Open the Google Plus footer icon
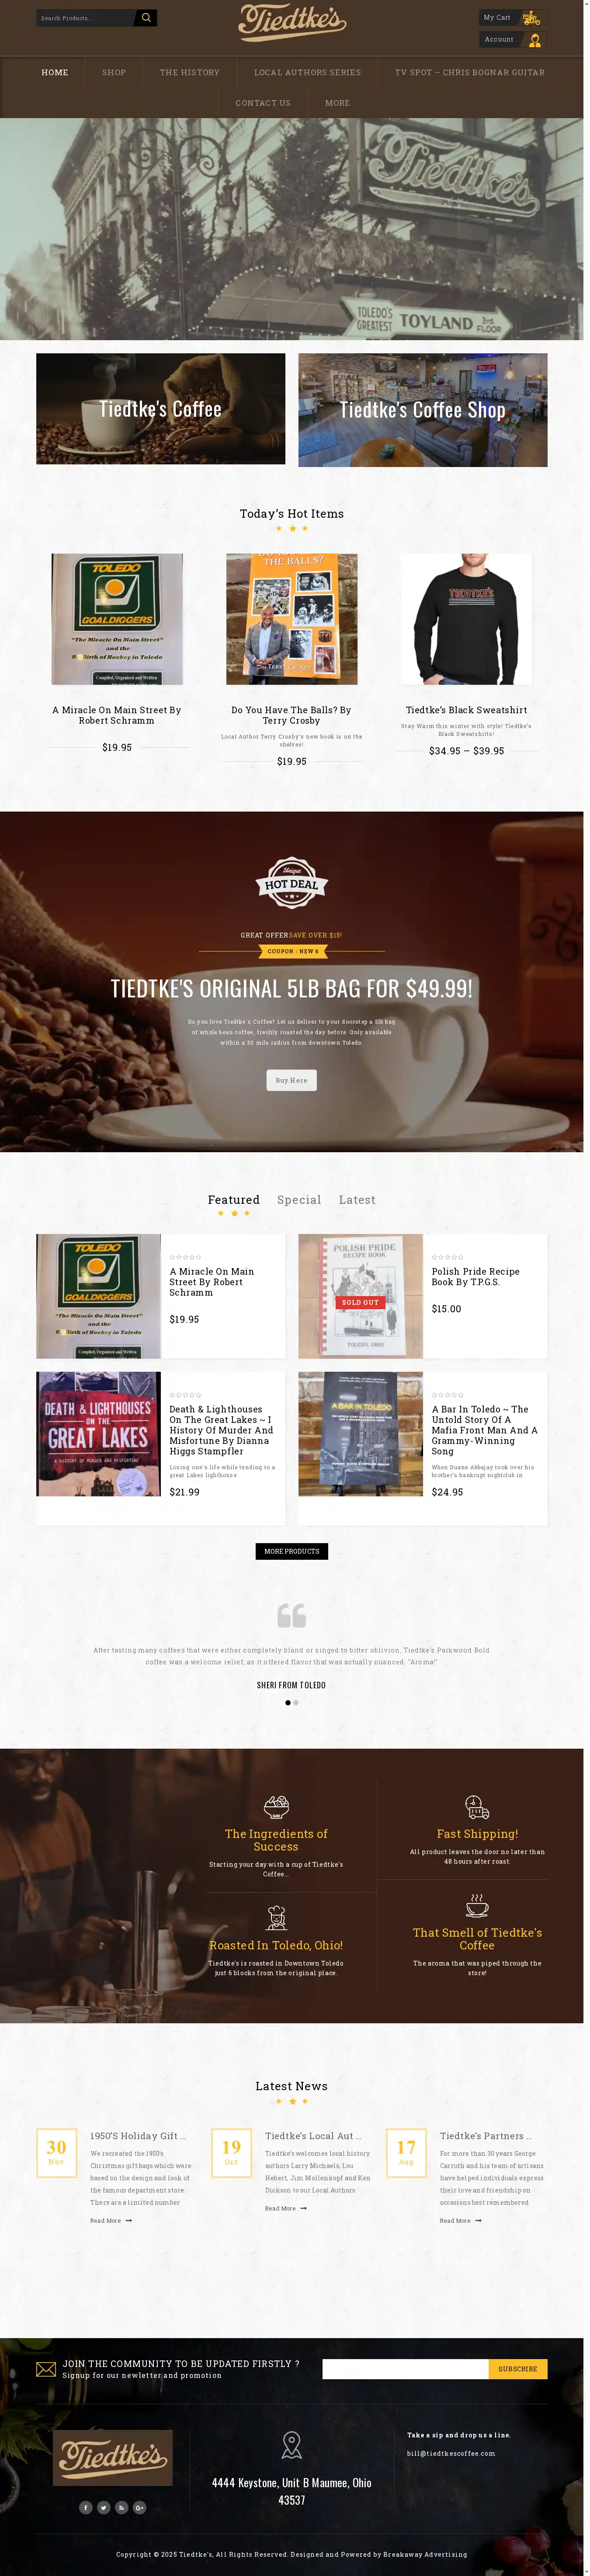This screenshot has height=2576, width=590. (x=140, y=2507)
